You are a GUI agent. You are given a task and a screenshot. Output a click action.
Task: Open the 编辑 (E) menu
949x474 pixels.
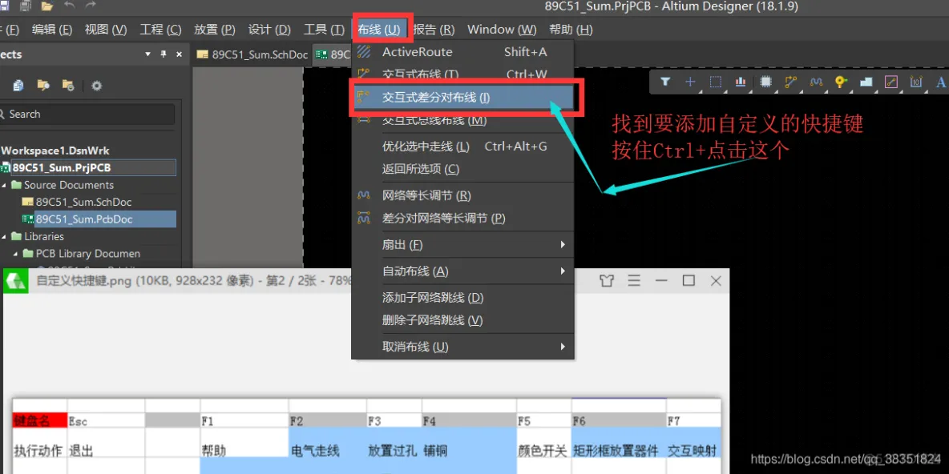pos(52,29)
